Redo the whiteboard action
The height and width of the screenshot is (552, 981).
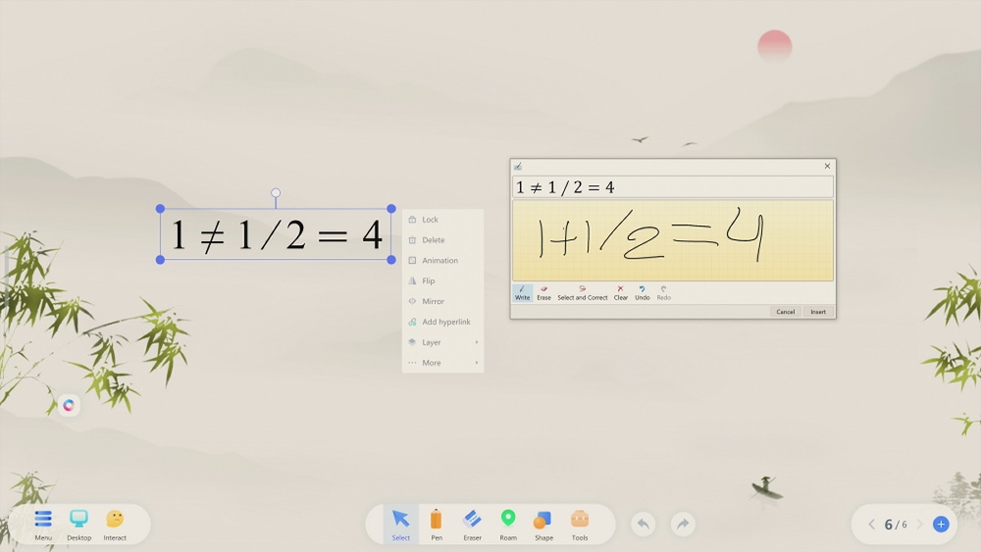tap(683, 524)
